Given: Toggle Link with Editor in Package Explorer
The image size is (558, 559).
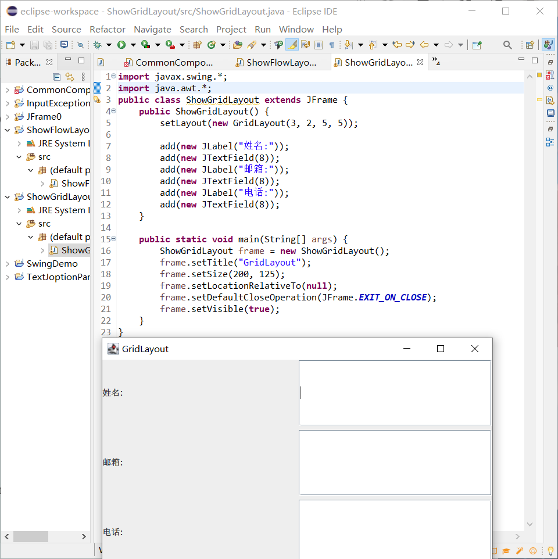Looking at the screenshot, I should pyautogui.click(x=70, y=77).
